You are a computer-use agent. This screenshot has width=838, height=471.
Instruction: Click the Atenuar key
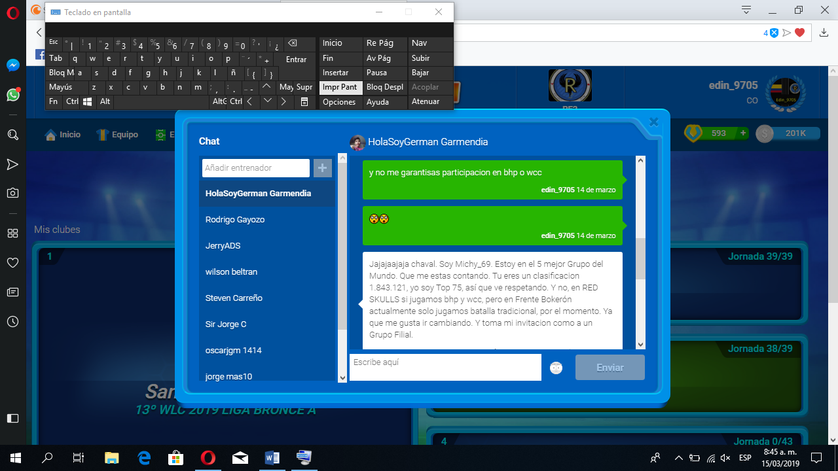431,102
